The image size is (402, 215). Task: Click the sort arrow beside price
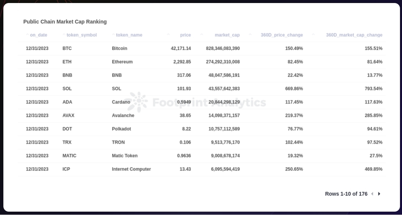(x=168, y=35)
